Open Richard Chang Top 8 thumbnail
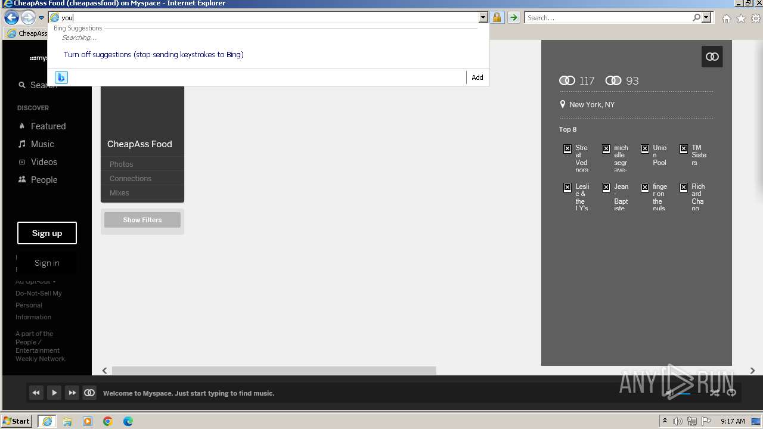Image resolution: width=763 pixels, height=429 pixels. (693, 197)
